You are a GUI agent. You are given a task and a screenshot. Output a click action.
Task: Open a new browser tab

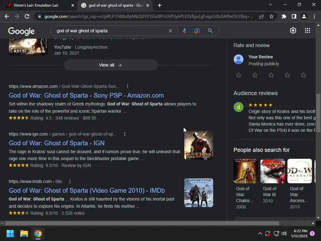pyautogui.click(x=160, y=5)
